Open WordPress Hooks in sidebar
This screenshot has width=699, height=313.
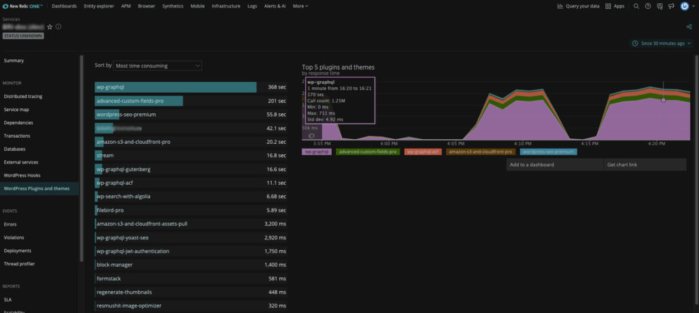coord(22,175)
